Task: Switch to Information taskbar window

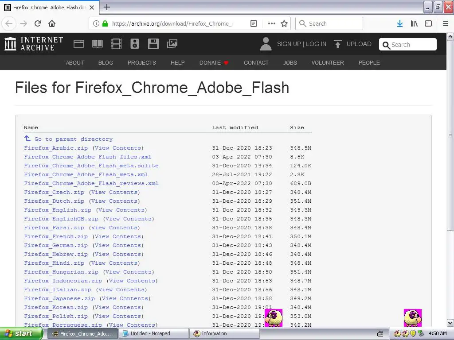Action: click(x=224, y=334)
